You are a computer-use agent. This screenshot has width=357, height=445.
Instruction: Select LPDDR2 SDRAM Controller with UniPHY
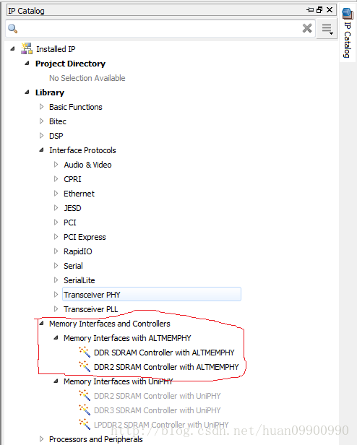[161, 425]
